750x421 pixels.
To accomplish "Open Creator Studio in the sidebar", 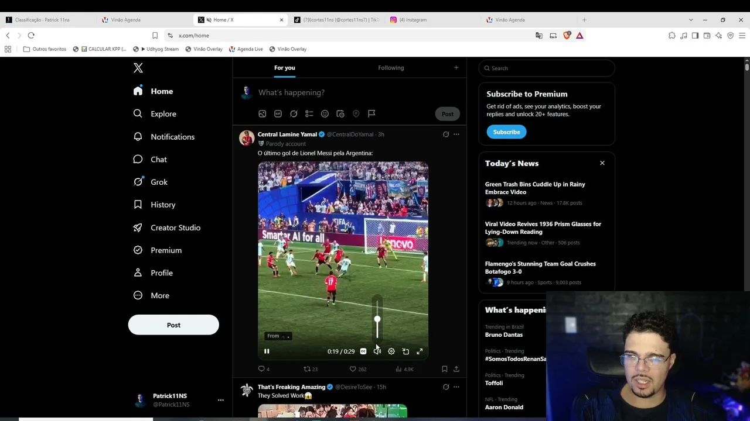I will pyautogui.click(x=166, y=227).
